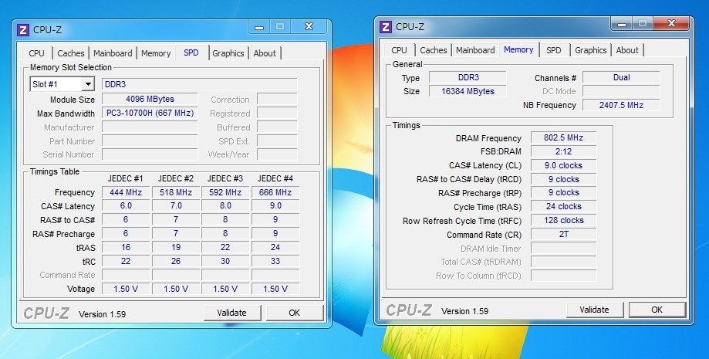
Task: Click JEDEC #2 tRAS value 19
Action: click(x=176, y=248)
